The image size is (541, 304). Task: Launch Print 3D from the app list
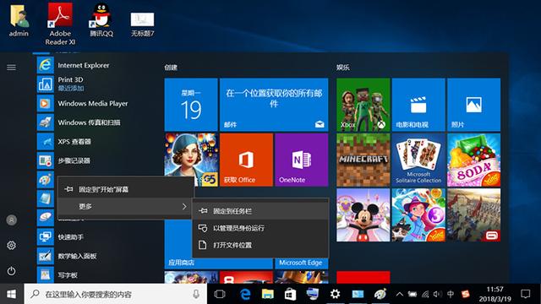coord(83,84)
